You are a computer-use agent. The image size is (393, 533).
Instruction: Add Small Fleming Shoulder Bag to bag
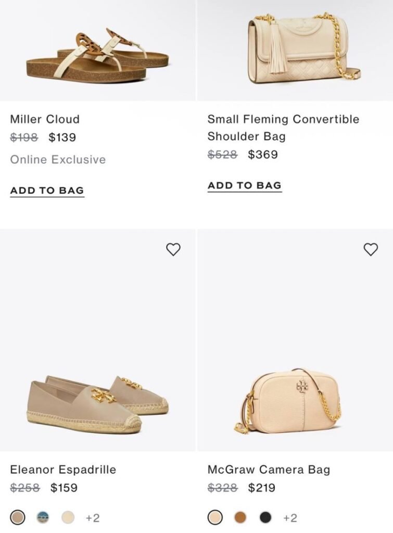coord(244,186)
